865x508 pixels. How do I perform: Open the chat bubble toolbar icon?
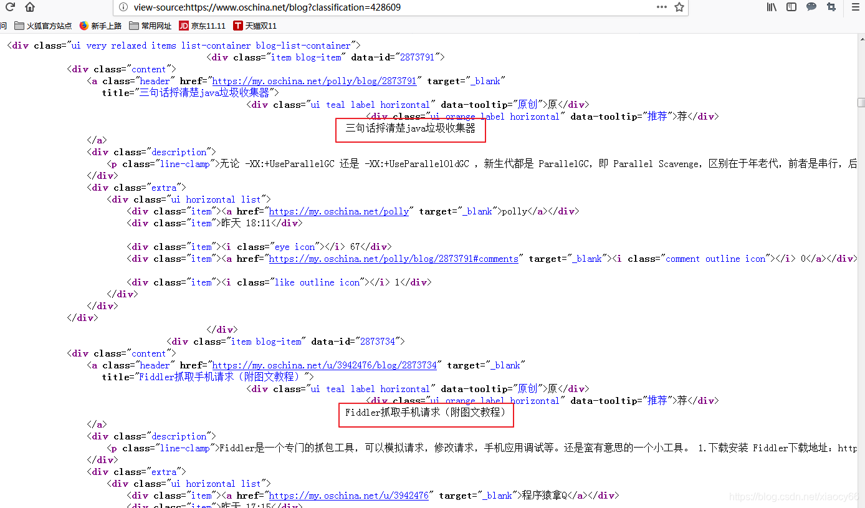(x=811, y=7)
